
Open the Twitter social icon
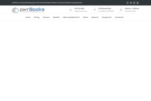[x=131, y=3]
